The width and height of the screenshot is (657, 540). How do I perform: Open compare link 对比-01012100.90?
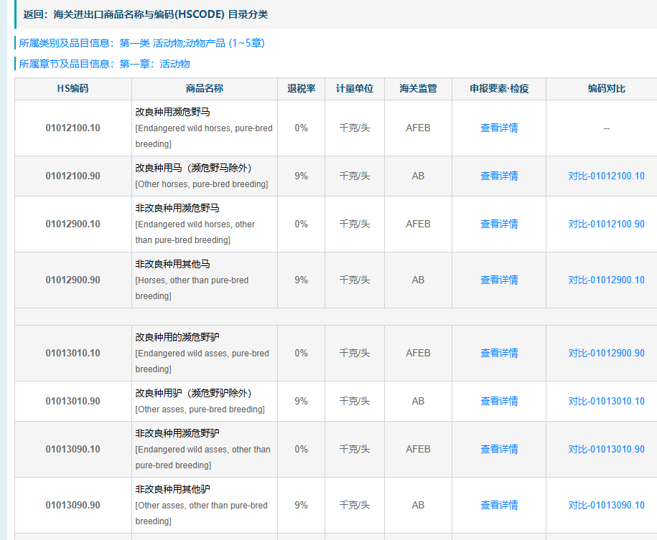pyautogui.click(x=606, y=224)
